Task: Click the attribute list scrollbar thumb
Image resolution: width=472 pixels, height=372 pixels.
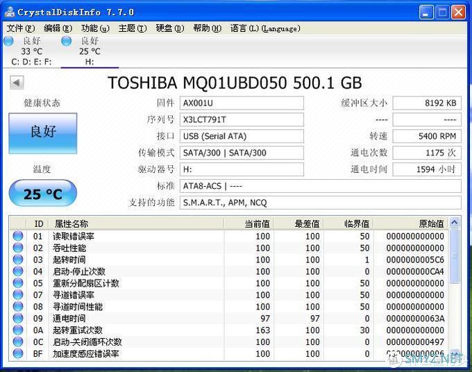Action: tap(455, 255)
